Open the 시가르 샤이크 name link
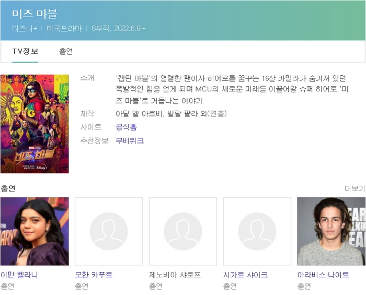The width and height of the screenshot is (366, 295). tap(246, 275)
